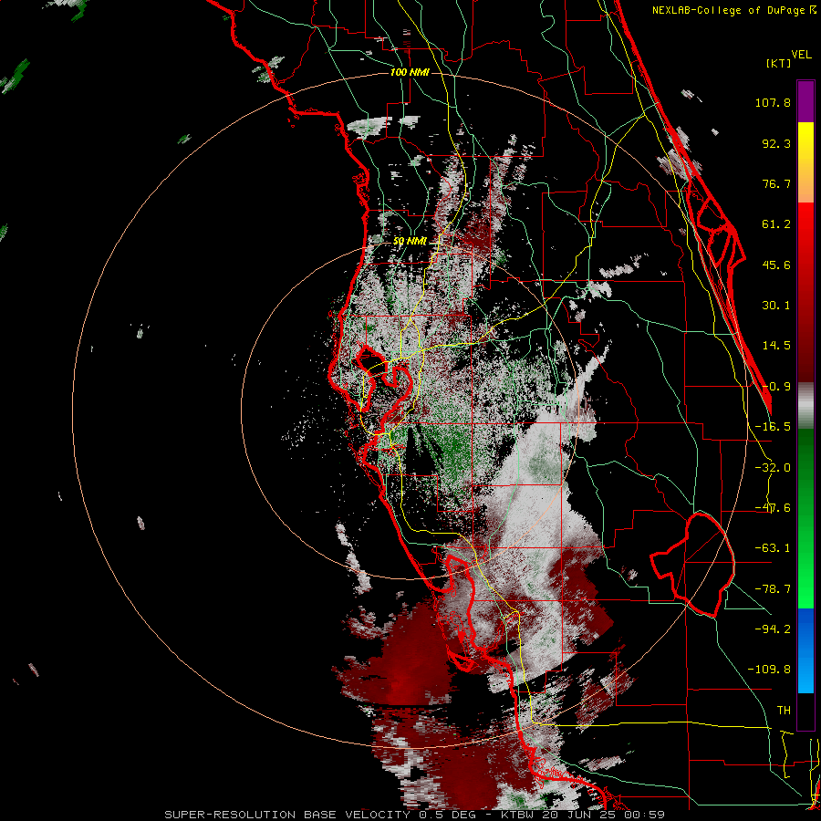
Task: Click the bright green segment of the color bar
Action: tap(805, 518)
